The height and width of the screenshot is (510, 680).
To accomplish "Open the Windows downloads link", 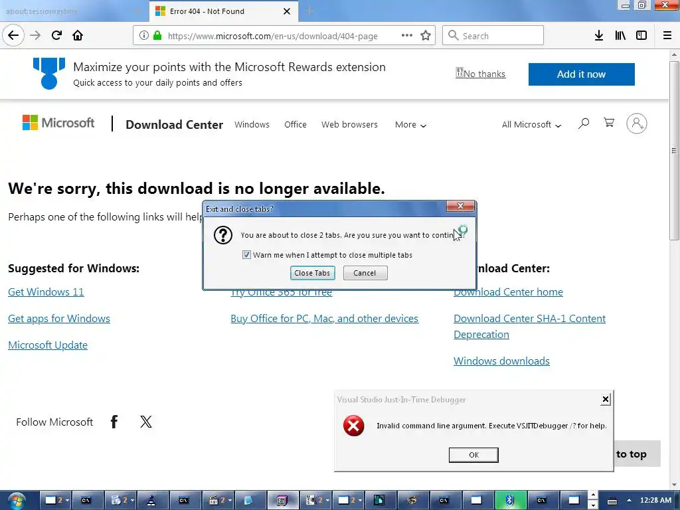I will (x=502, y=361).
